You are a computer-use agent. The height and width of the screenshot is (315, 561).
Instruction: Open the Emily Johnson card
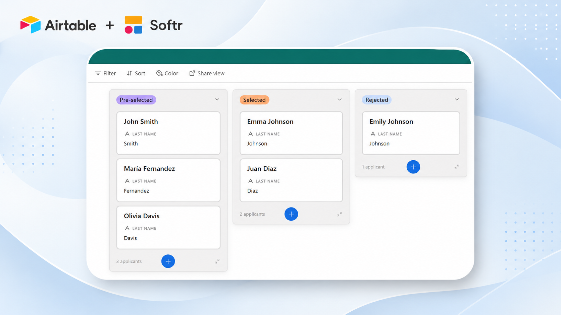click(x=411, y=133)
